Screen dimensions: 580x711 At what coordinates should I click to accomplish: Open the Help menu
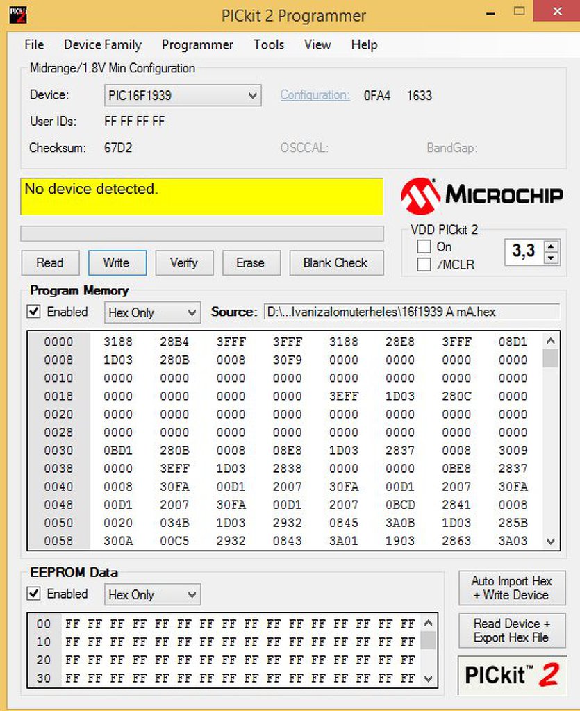click(x=364, y=44)
